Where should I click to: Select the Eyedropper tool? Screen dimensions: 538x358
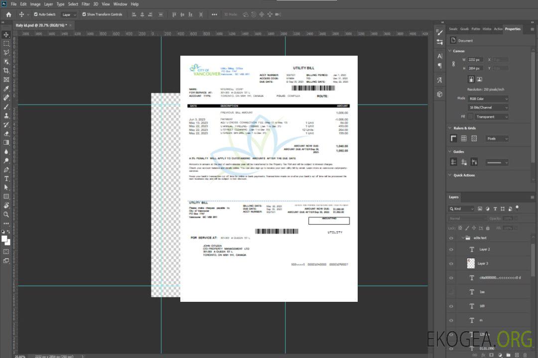click(6, 89)
